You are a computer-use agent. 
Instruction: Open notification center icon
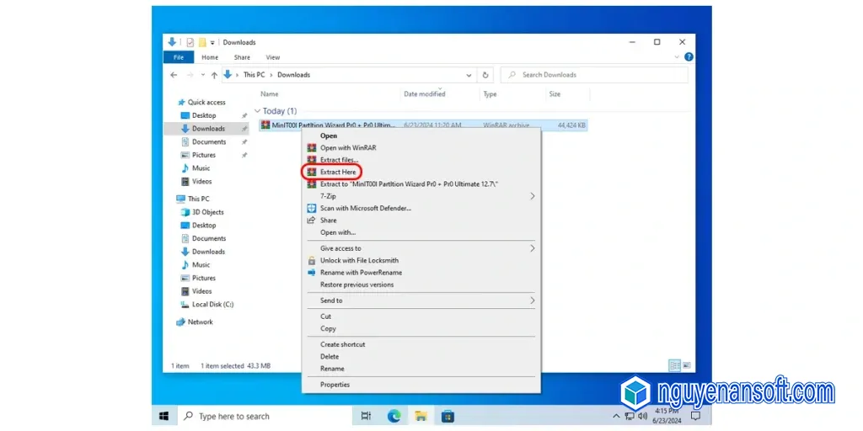[x=696, y=416]
